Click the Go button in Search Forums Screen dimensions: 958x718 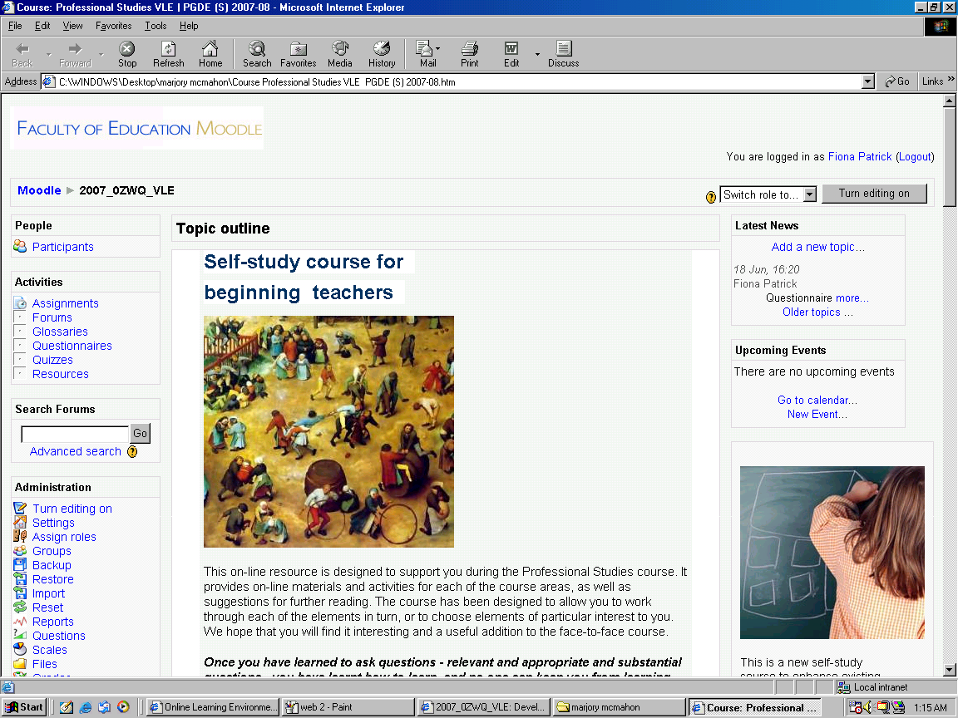(x=140, y=434)
